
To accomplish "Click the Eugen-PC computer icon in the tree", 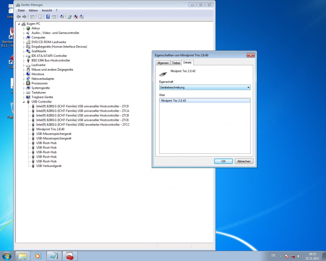I will [23, 24].
